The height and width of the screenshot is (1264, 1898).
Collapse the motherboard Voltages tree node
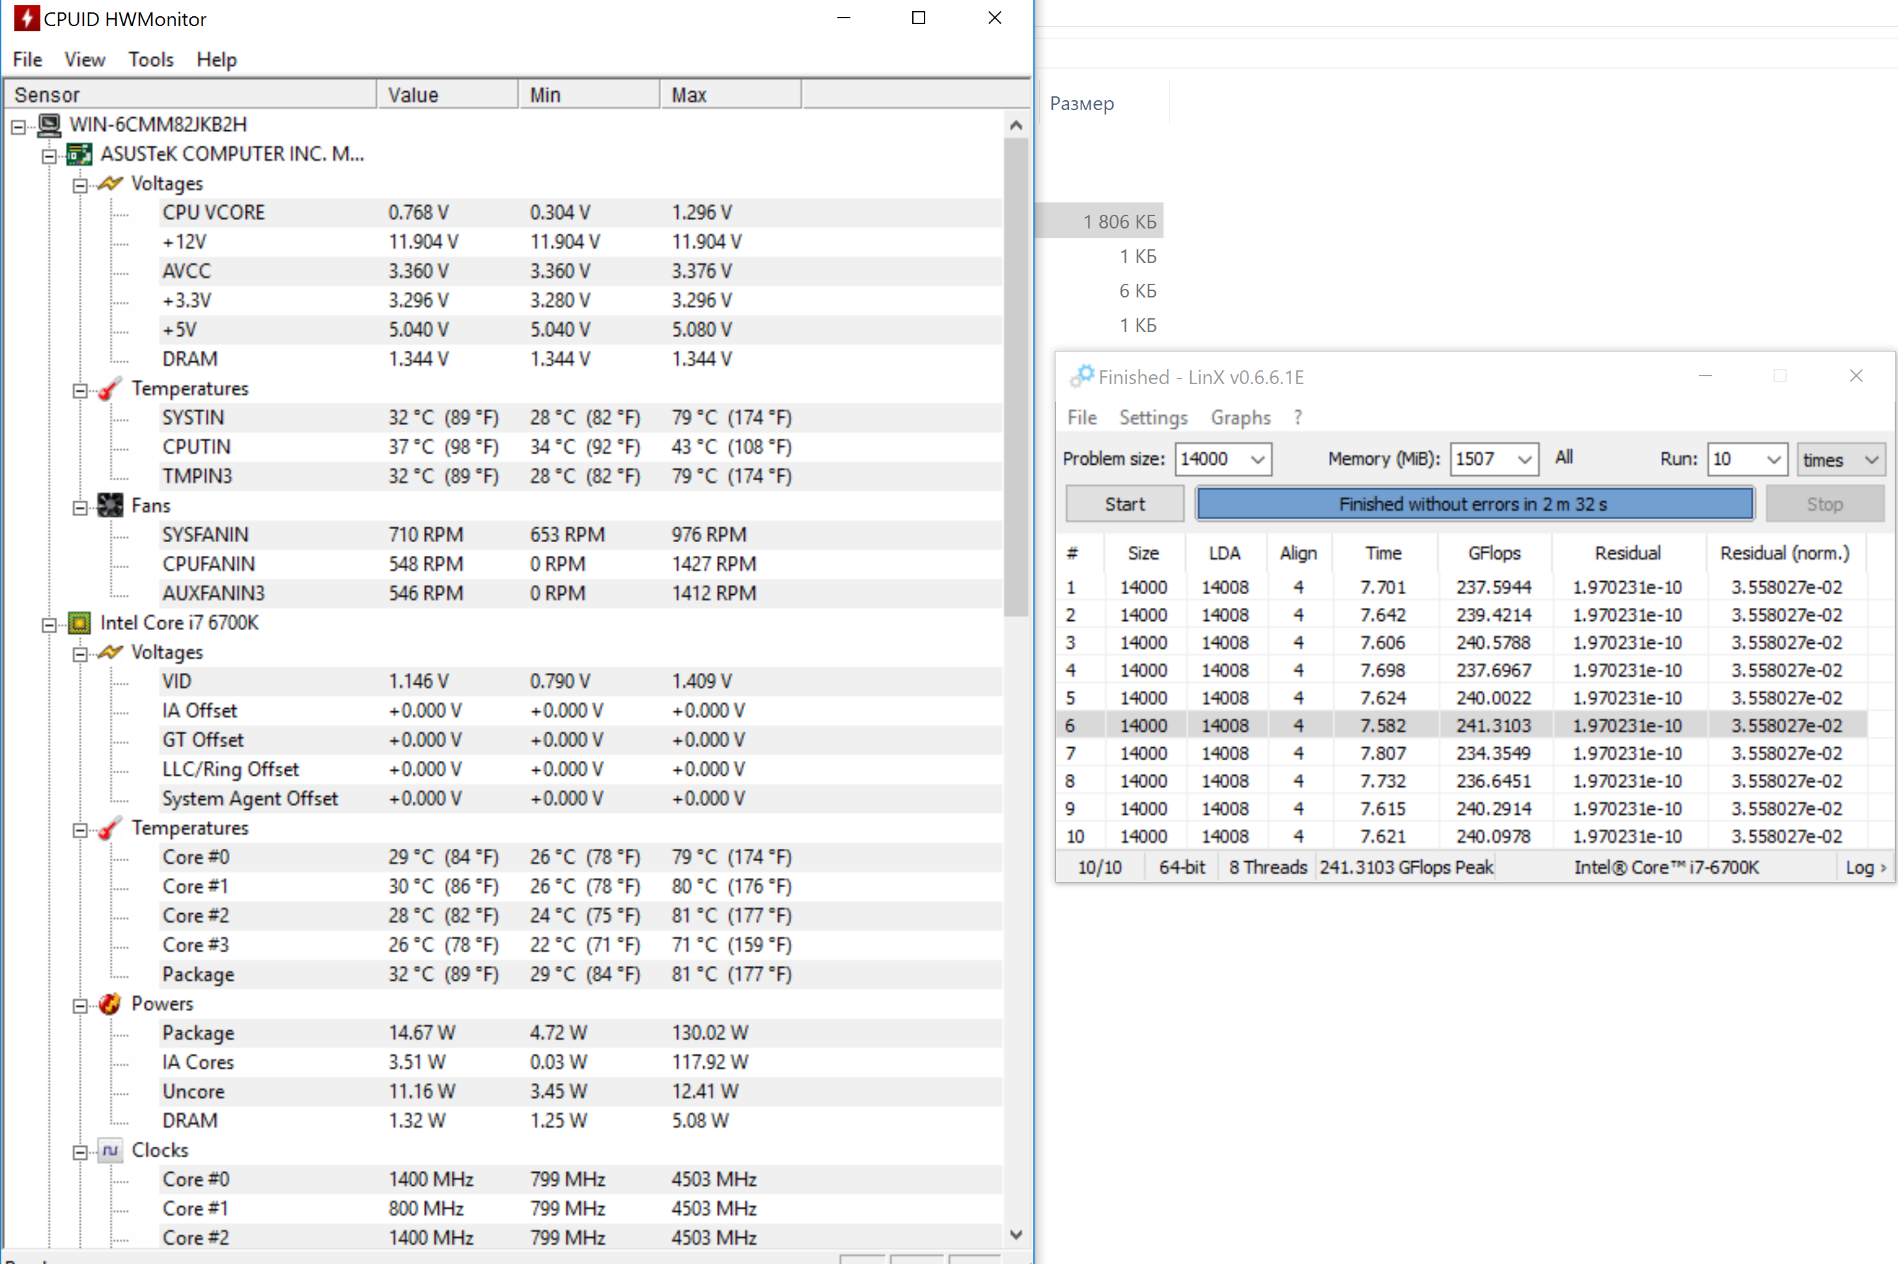pyautogui.click(x=80, y=186)
